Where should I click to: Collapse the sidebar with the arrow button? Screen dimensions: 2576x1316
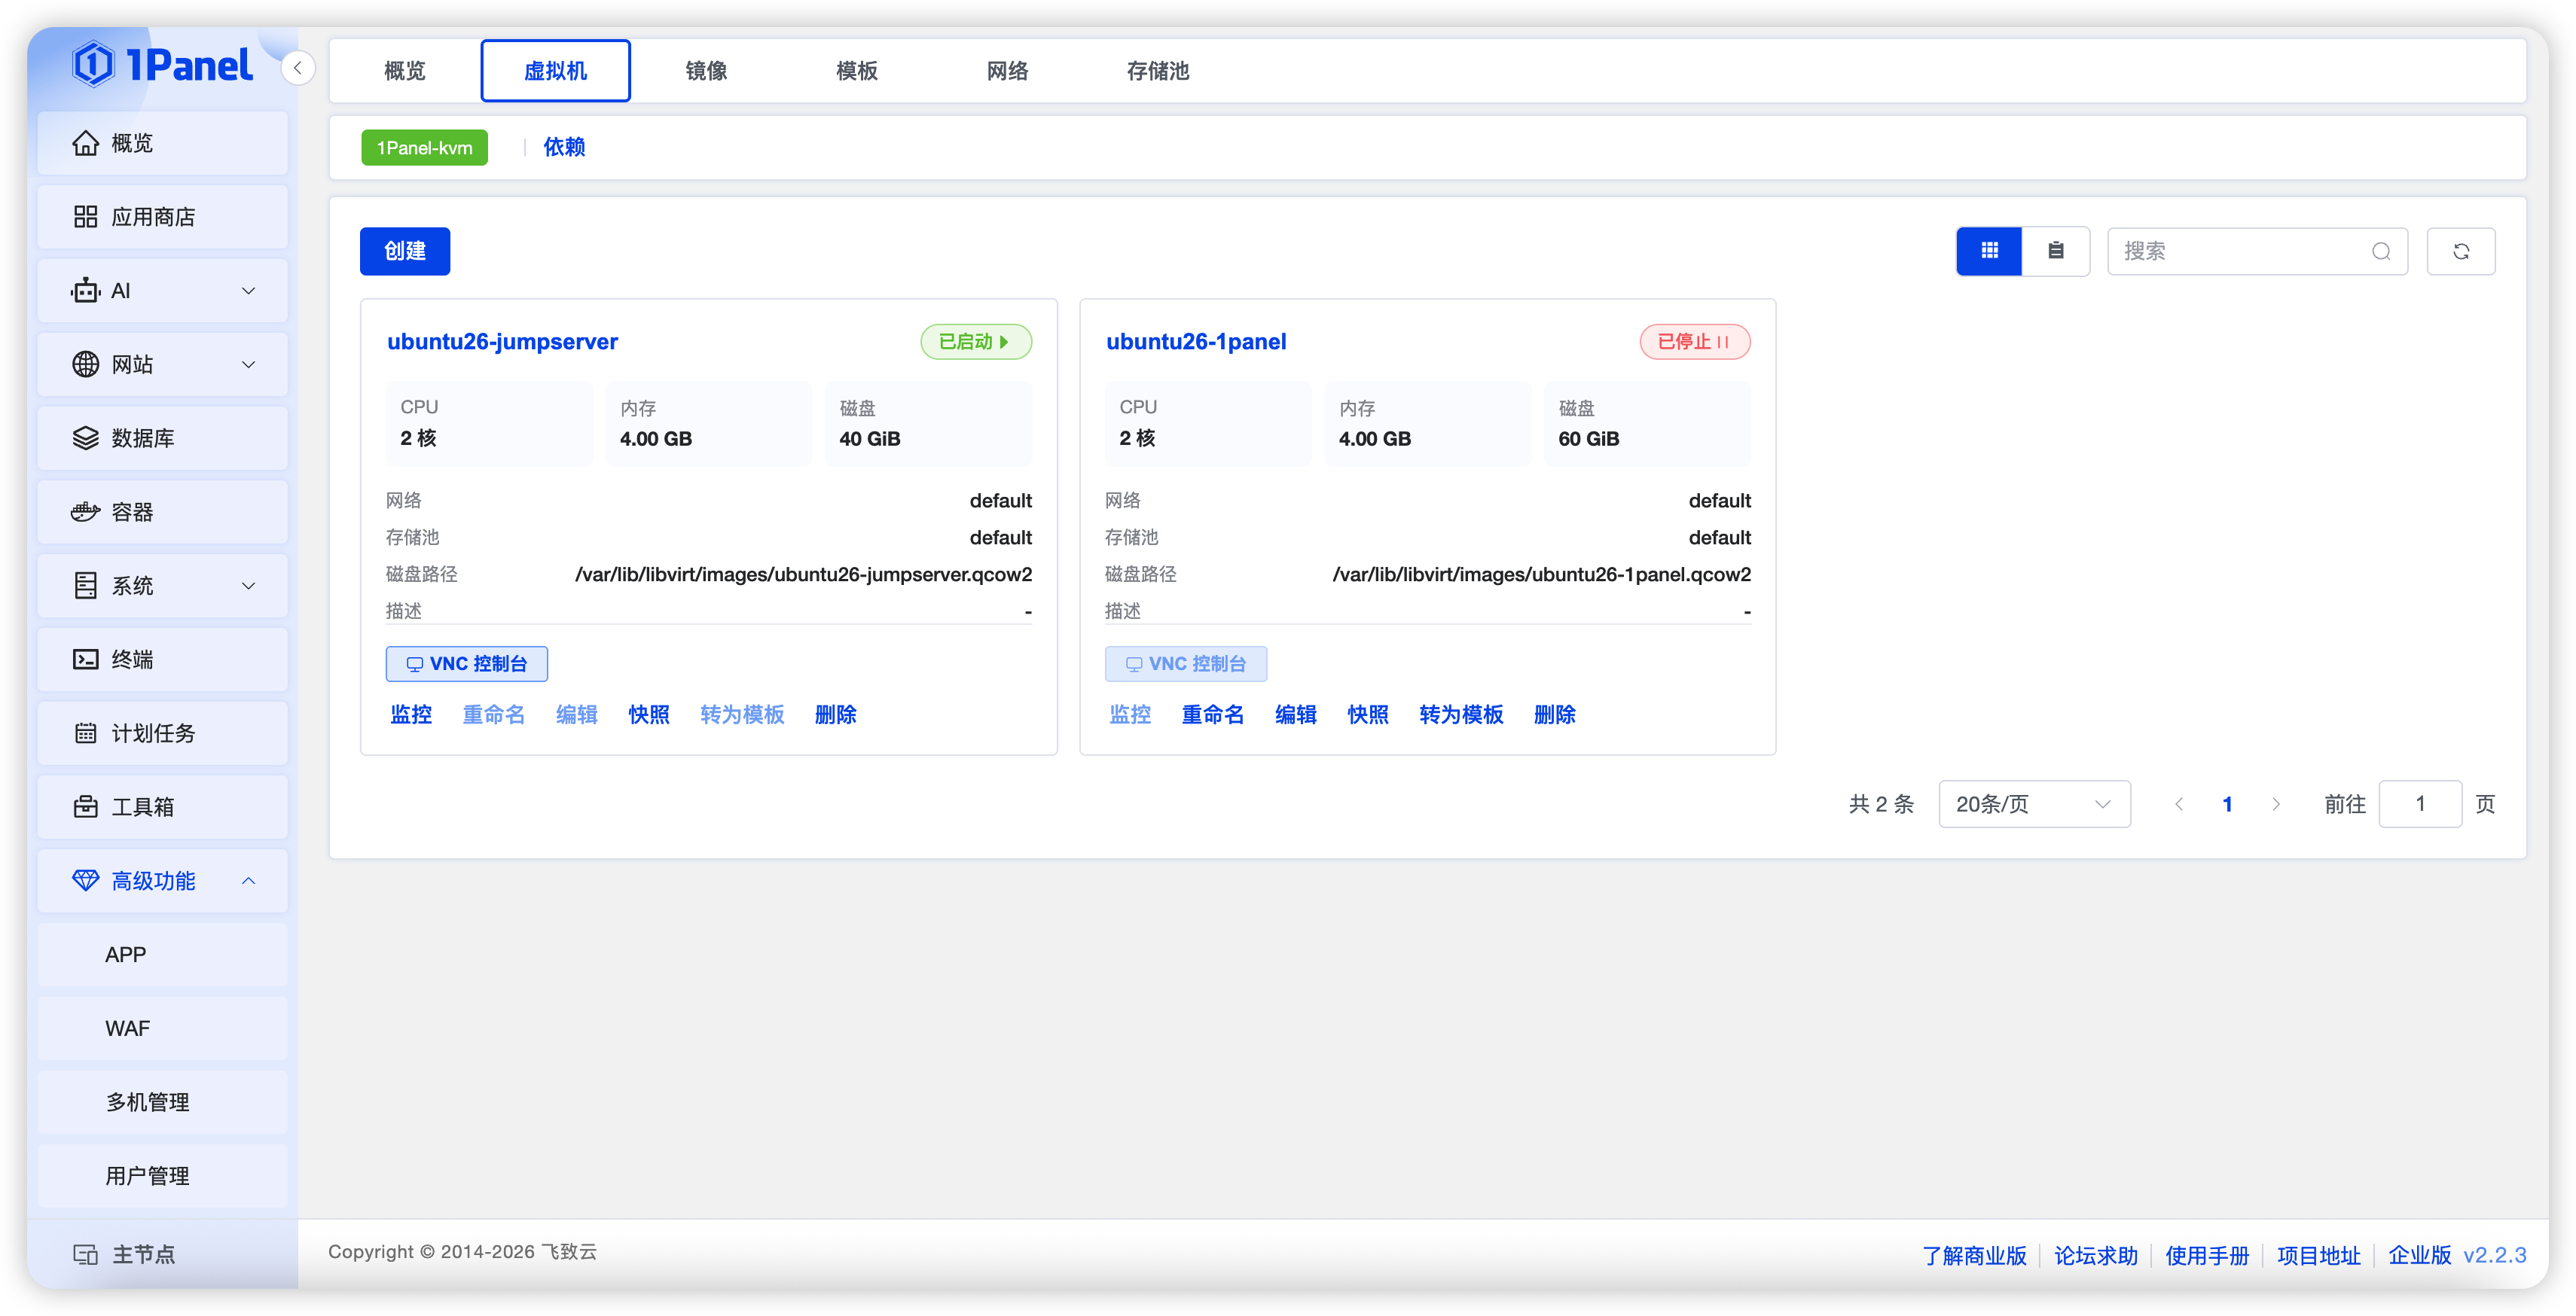297,68
